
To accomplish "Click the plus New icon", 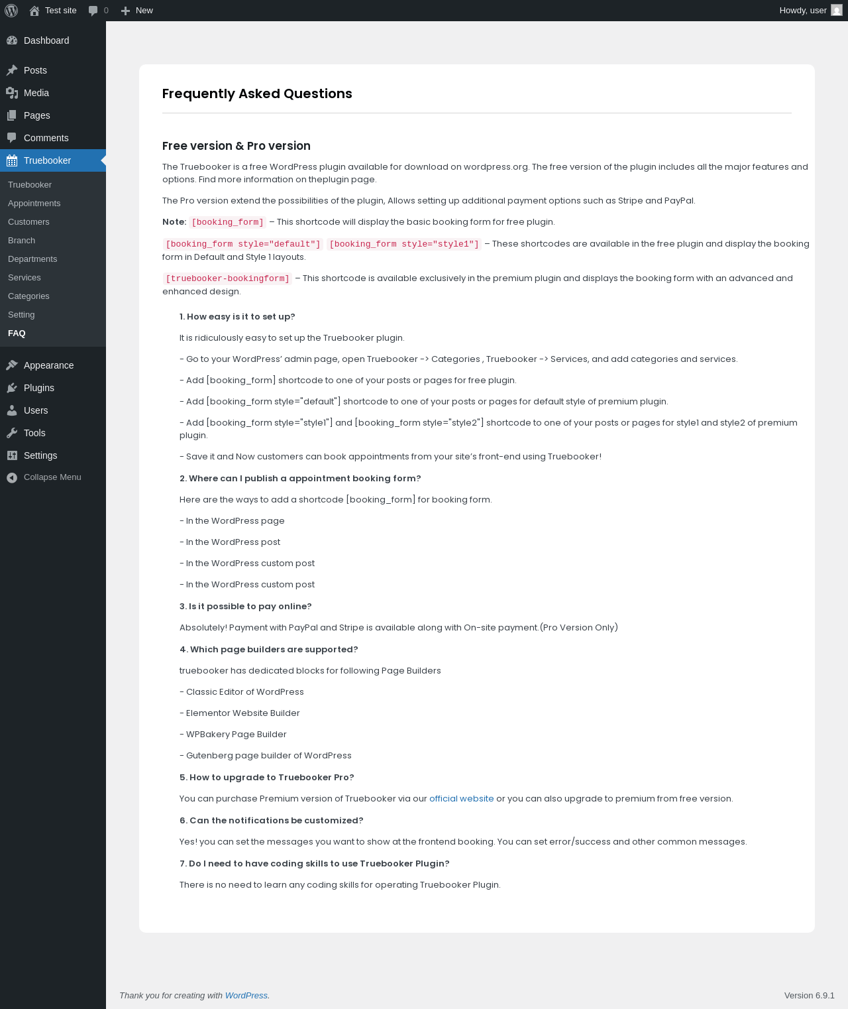I will click(125, 11).
